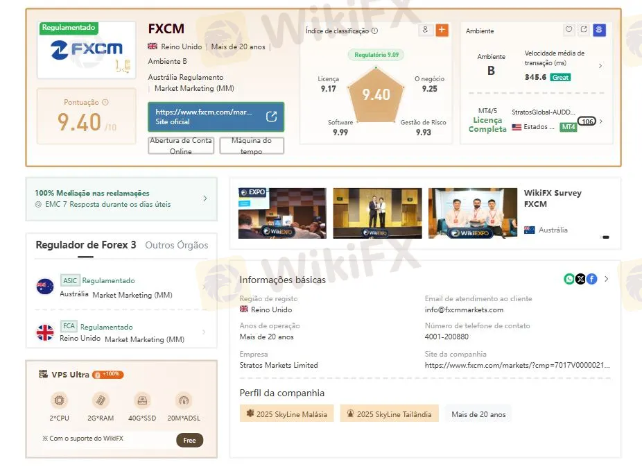The width and height of the screenshot is (642, 467).
Task: Click the Free VPS Ultra button
Action: [x=189, y=441]
